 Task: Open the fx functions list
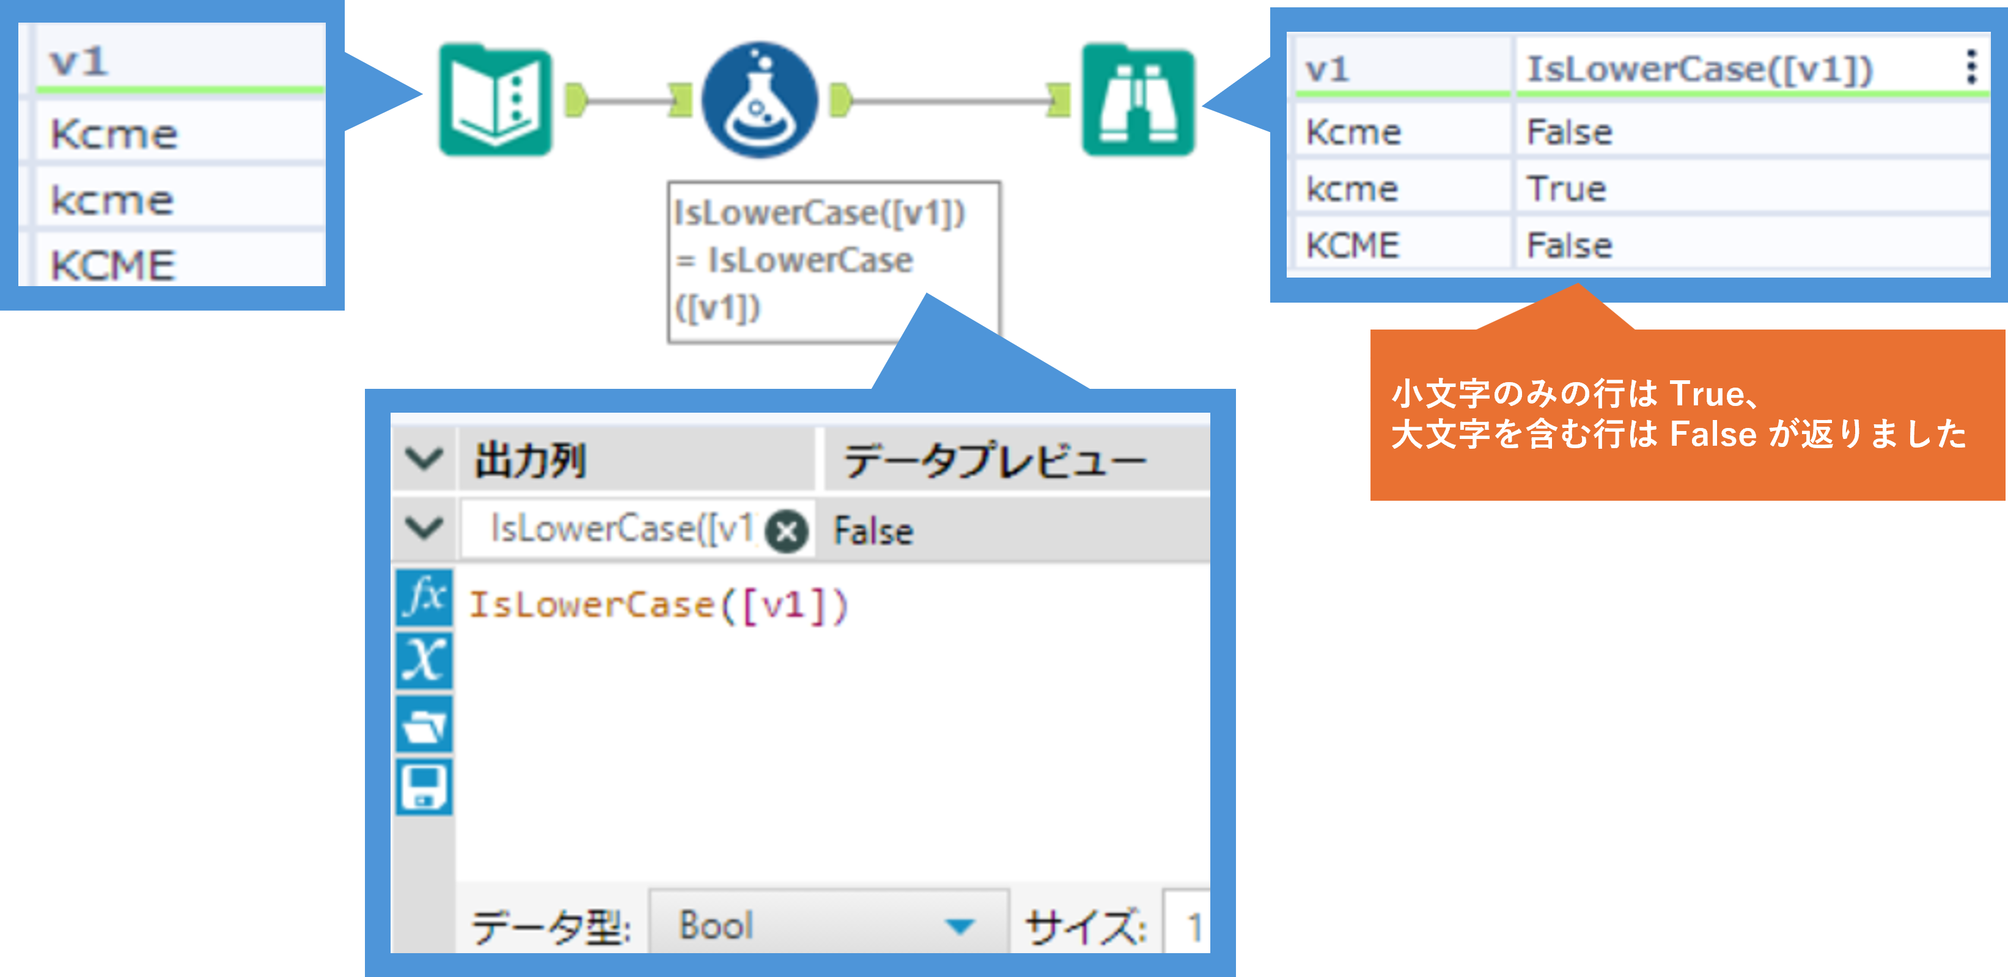(x=424, y=598)
